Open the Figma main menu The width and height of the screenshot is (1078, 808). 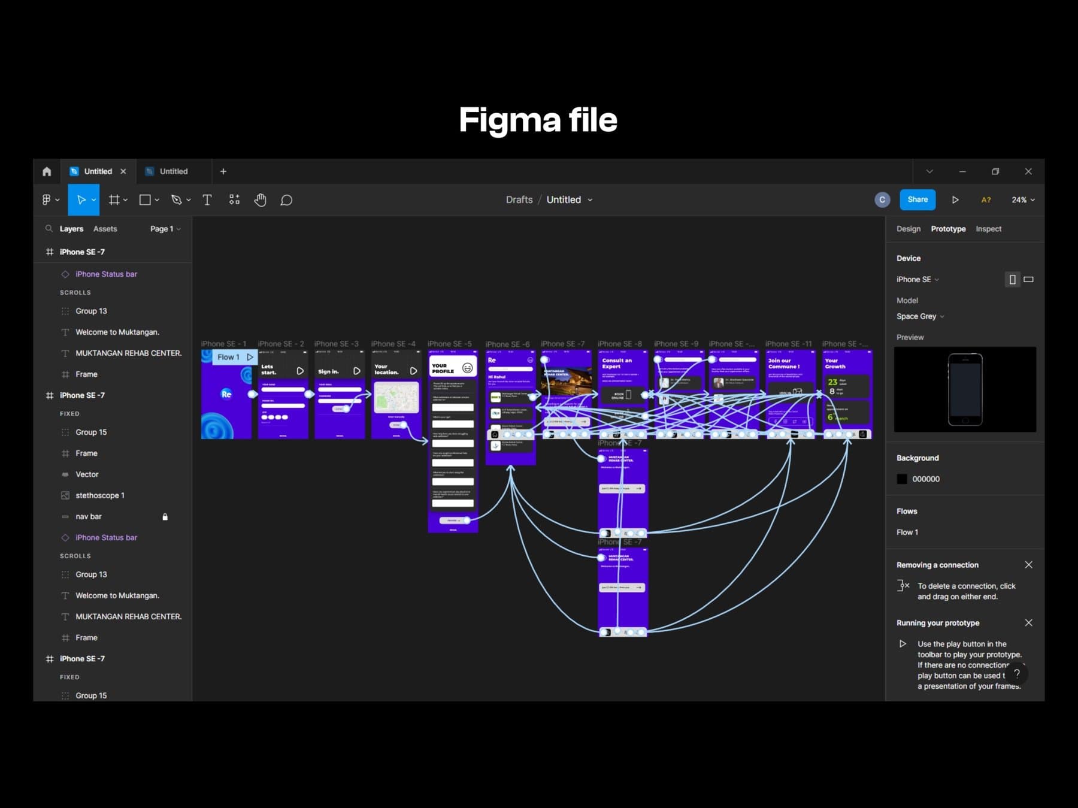50,200
